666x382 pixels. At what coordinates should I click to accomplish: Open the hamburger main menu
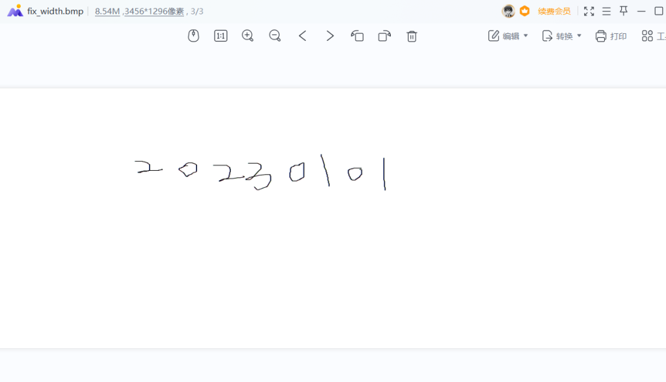[606, 11]
